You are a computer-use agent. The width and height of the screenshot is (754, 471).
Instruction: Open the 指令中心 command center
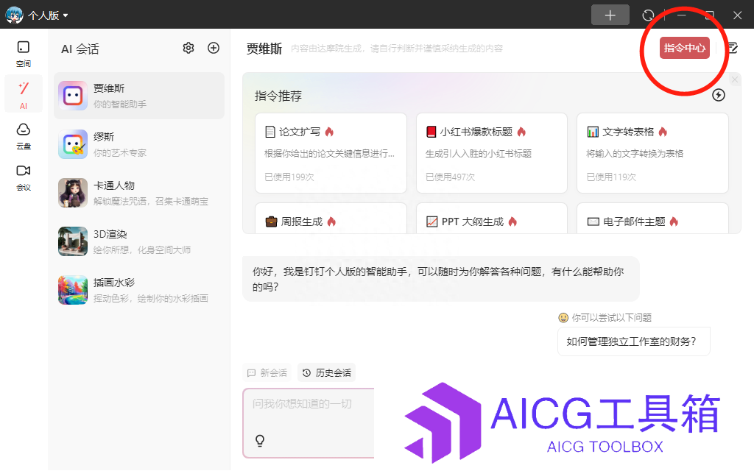(x=684, y=48)
